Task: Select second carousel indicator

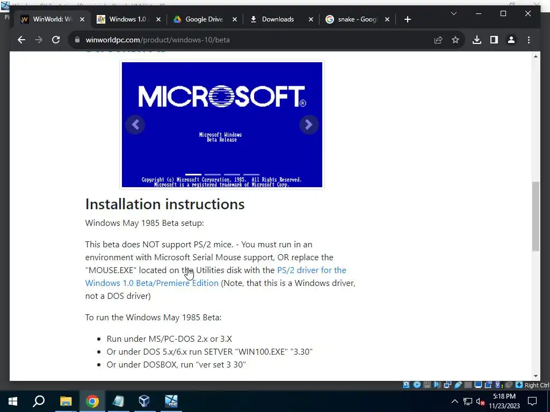Action: coord(213,174)
